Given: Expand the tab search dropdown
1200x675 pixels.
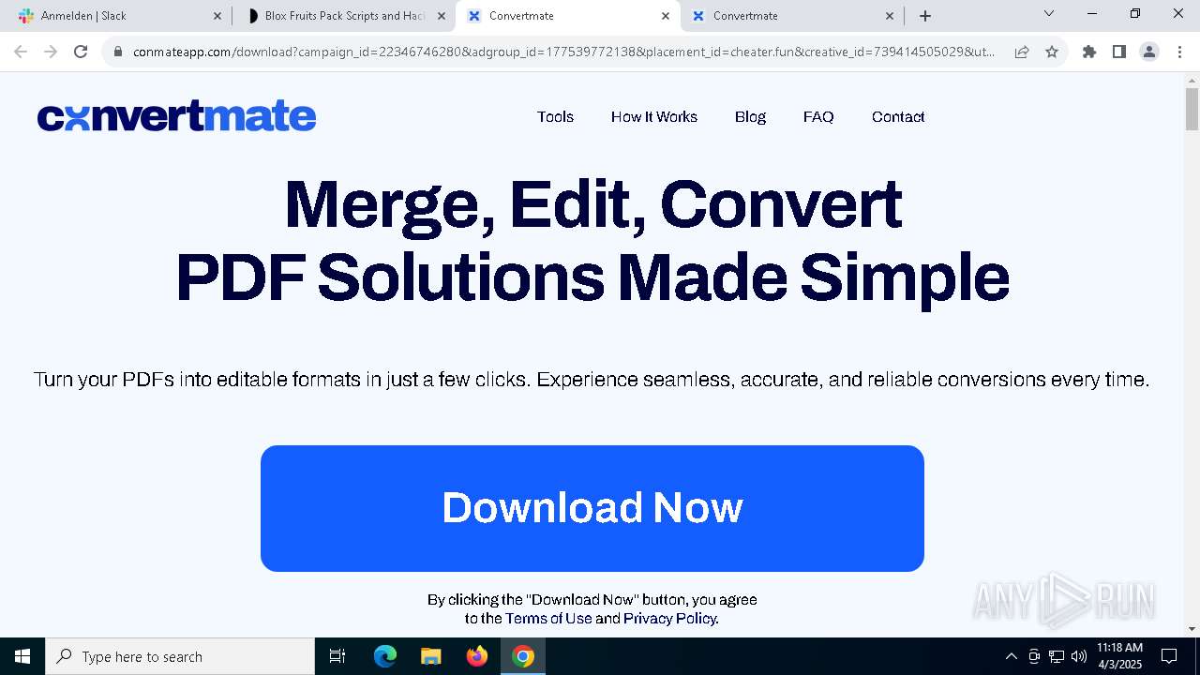Looking at the screenshot, I should (x=1049, y=14).
